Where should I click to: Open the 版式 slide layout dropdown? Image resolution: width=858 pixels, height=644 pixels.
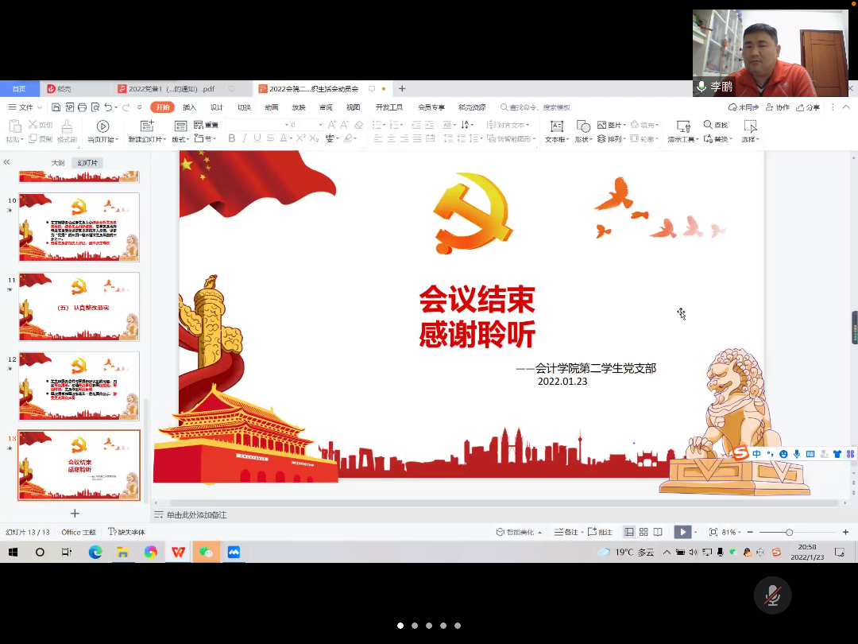(180, 137)
